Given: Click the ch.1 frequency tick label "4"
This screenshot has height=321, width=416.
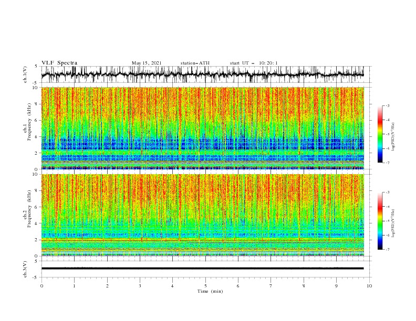Looking at the screenshot, I should (37, 137).
